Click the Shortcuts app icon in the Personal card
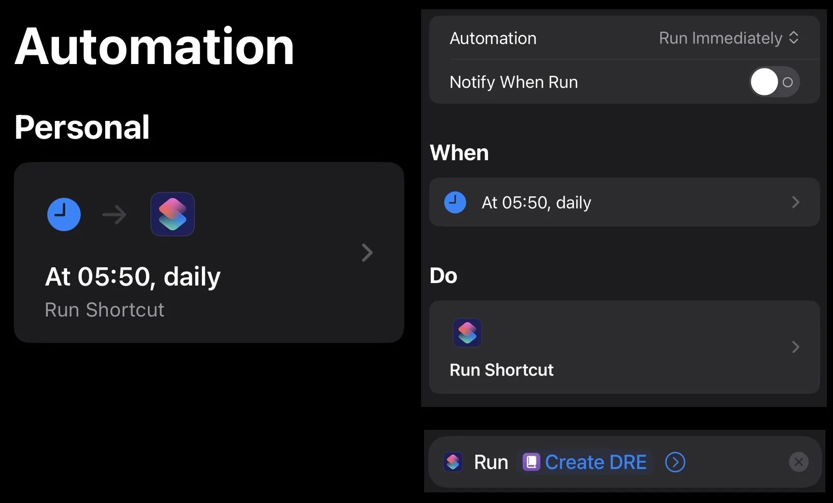The image size is (833, 503). [x=172, y=214]
